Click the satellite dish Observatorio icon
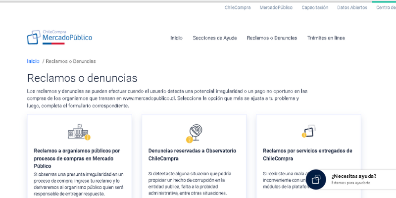Viewport: 396px width, 198px height. (194, 133)
